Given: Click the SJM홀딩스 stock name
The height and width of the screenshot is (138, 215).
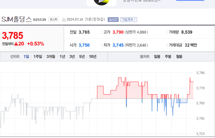Looking at the screenshot, I should [x=17, y=19].
